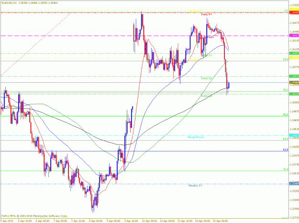This screenshot has height=223, width=299.
Task: Click the blue "Weekly S1" label
Action: point(195,186)
